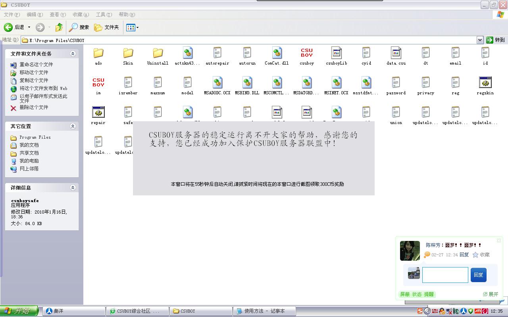Viewport: 508px width, 317px height.
Task: Open the back button history dropdown
Action: [29, 27]
